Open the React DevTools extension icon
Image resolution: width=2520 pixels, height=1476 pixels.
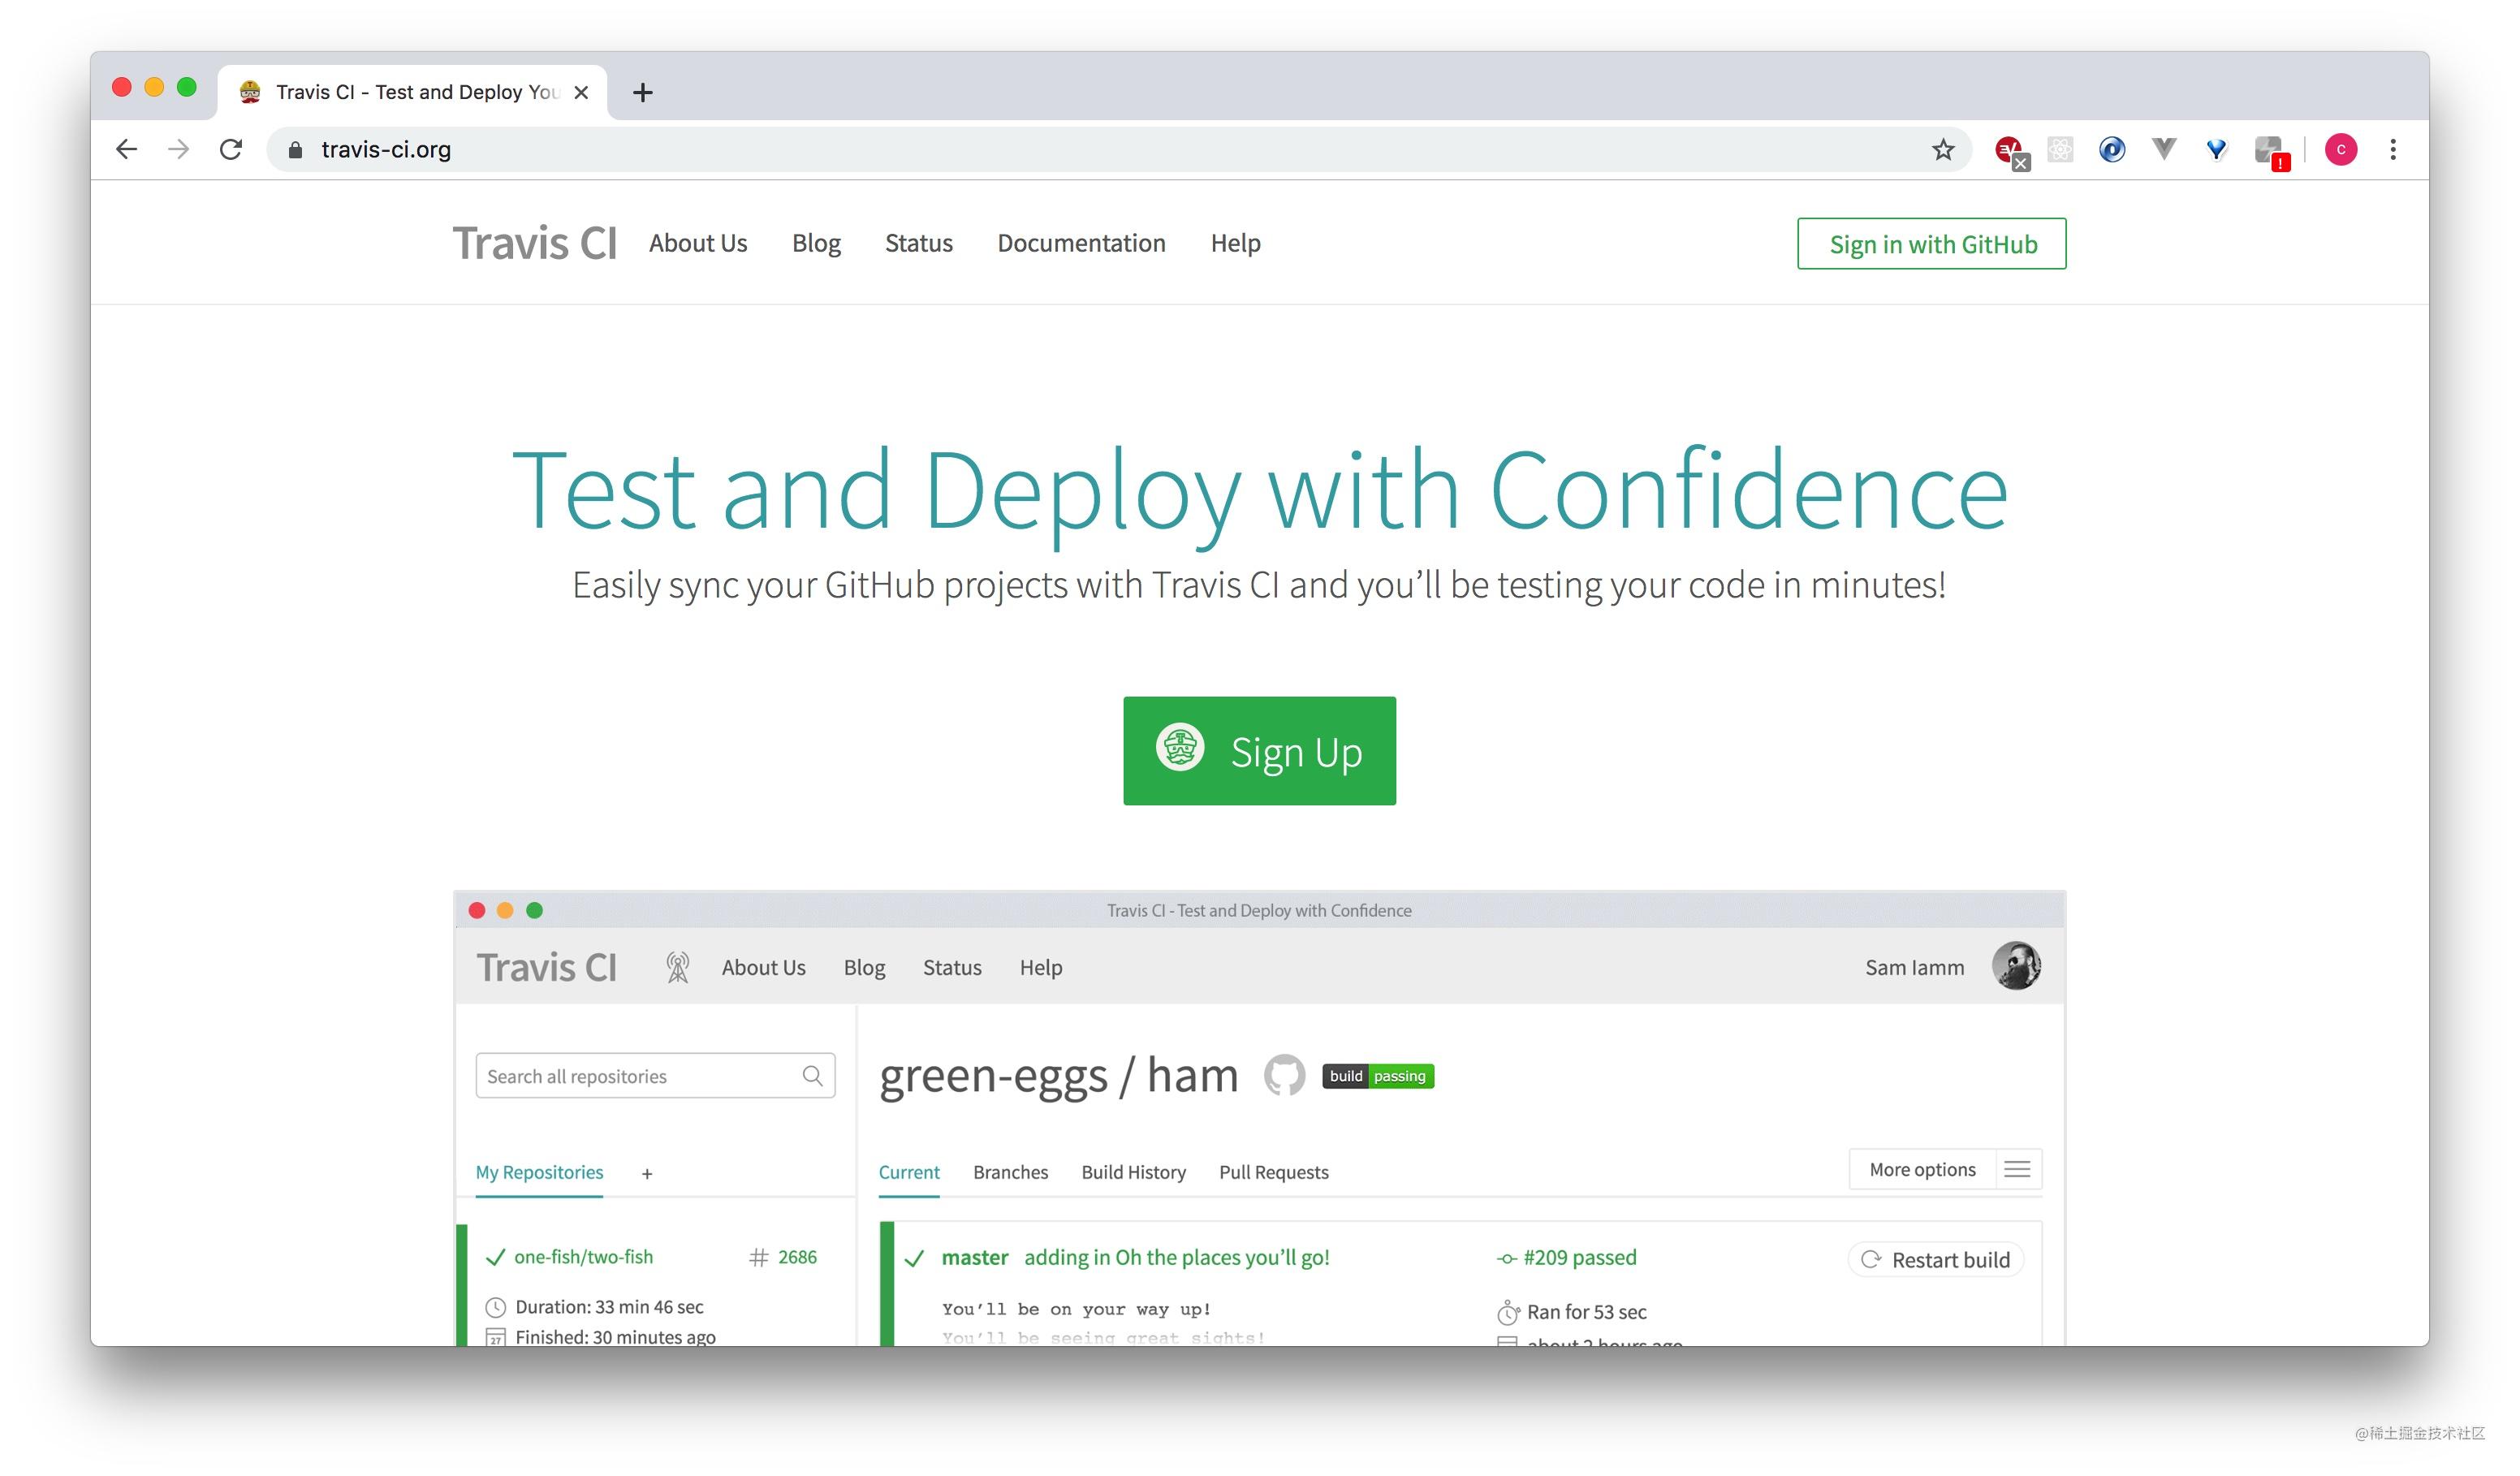pyautogui.click(x=2060, y=149)
